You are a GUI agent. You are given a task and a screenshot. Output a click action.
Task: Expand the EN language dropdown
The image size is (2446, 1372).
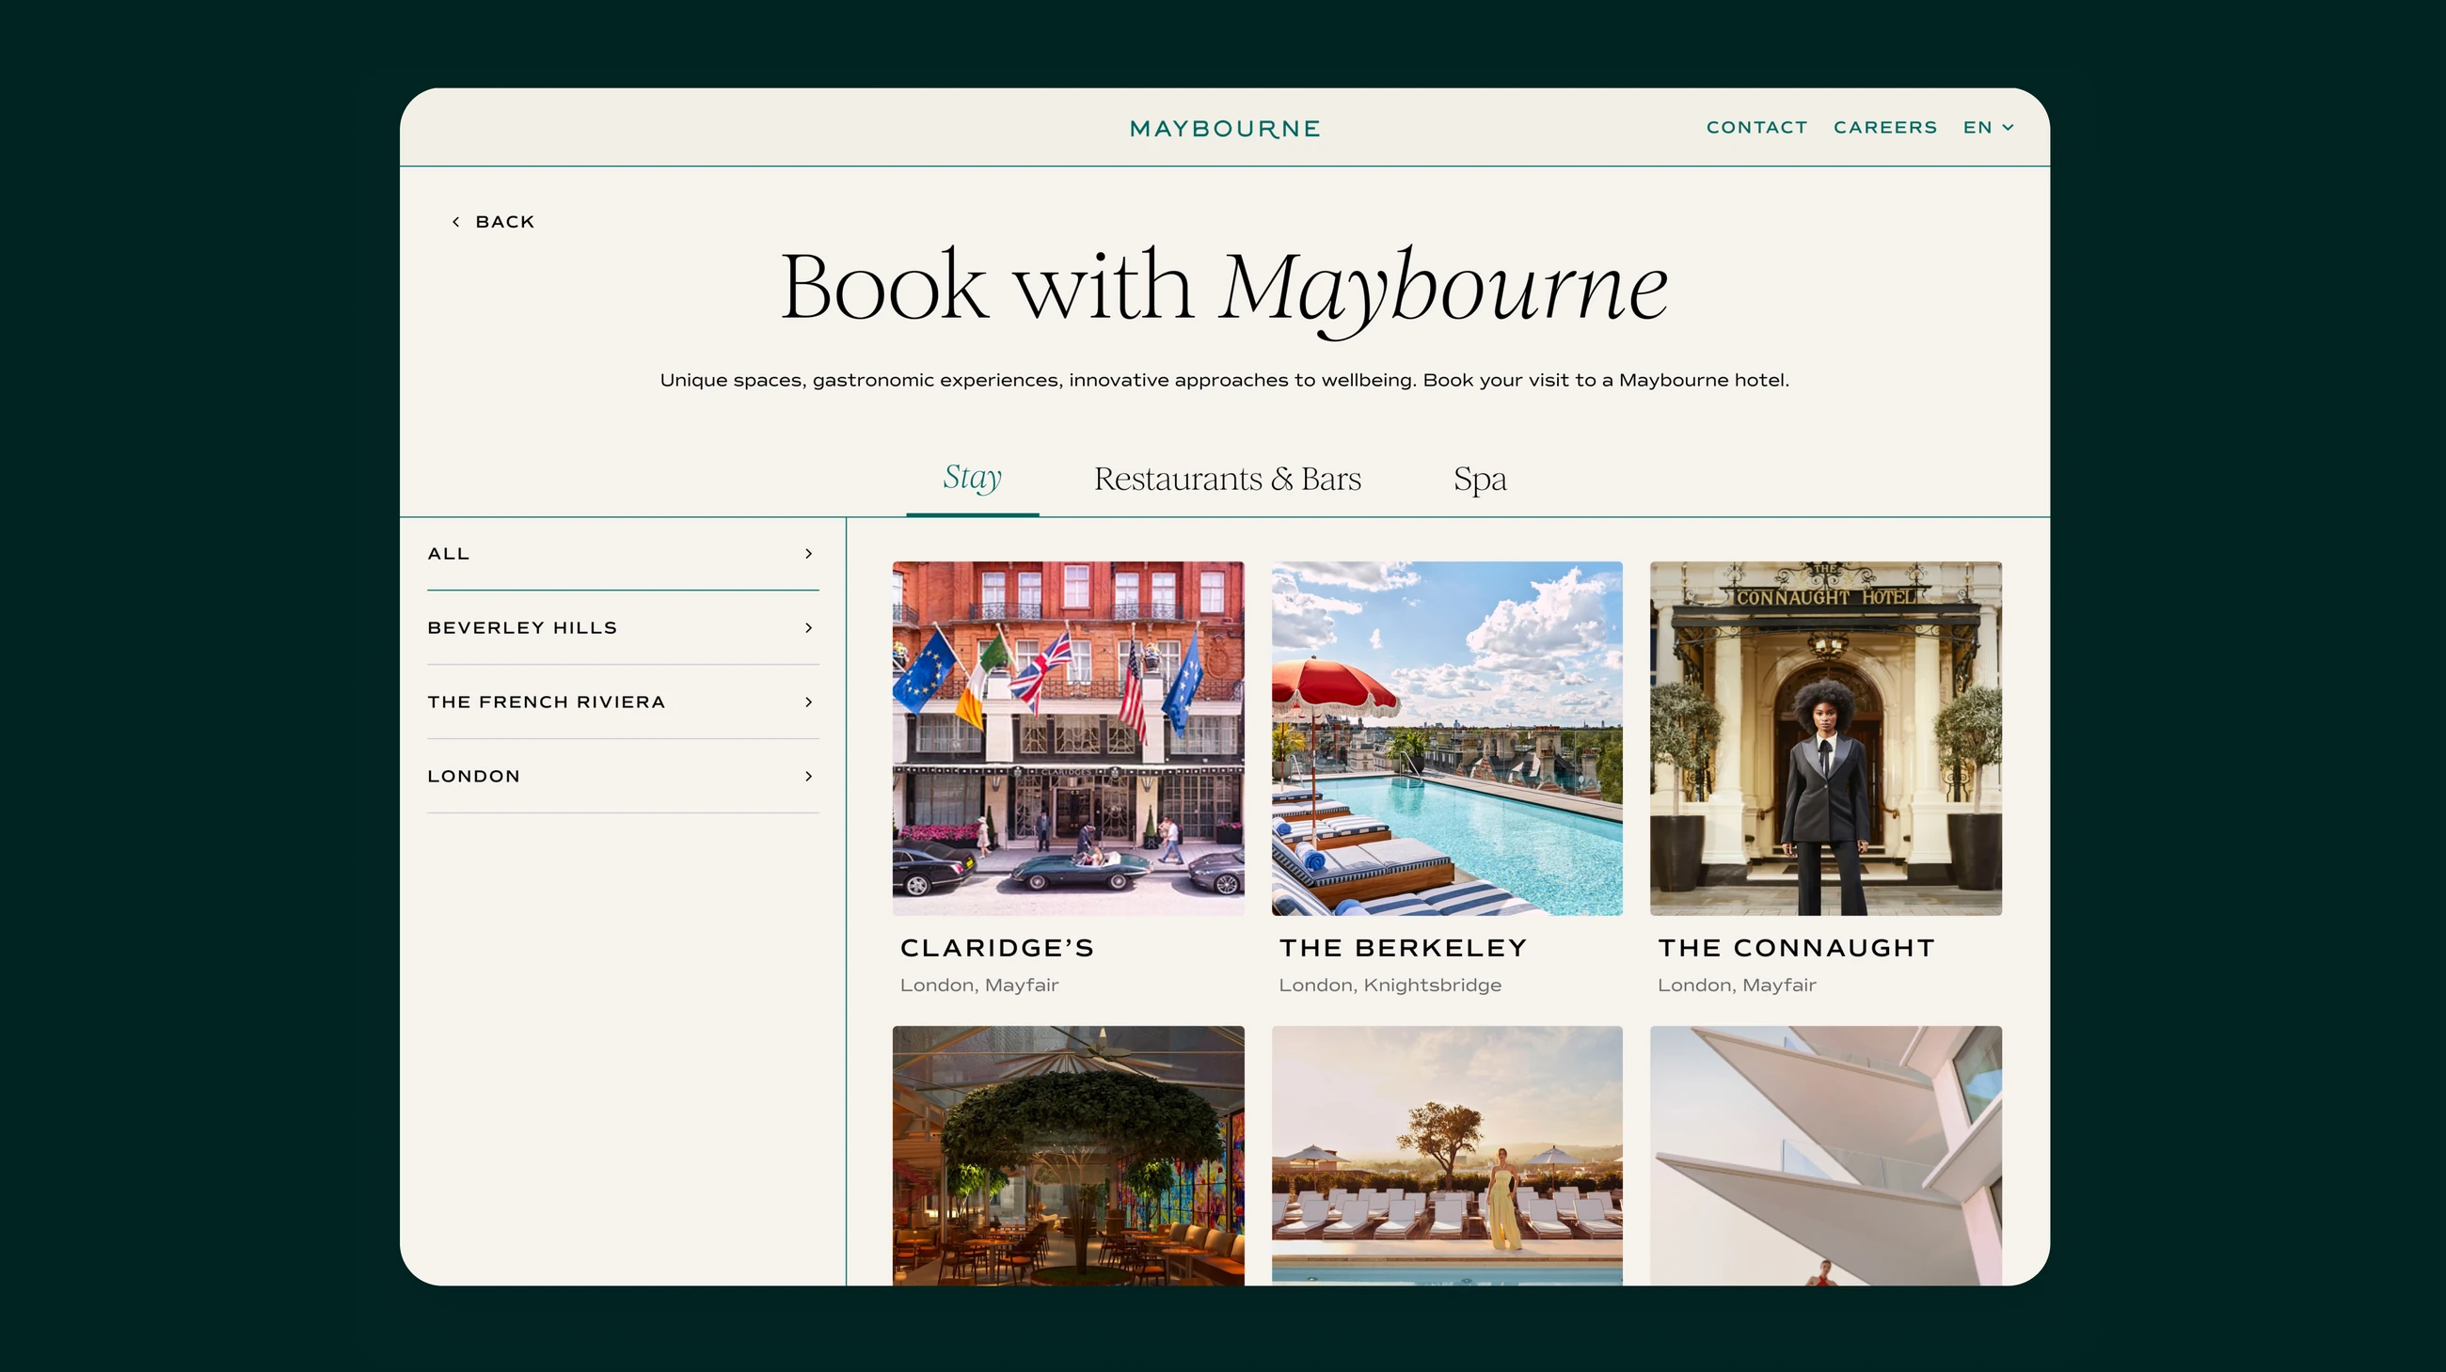pyautogui.click(x=1989, y=127)
